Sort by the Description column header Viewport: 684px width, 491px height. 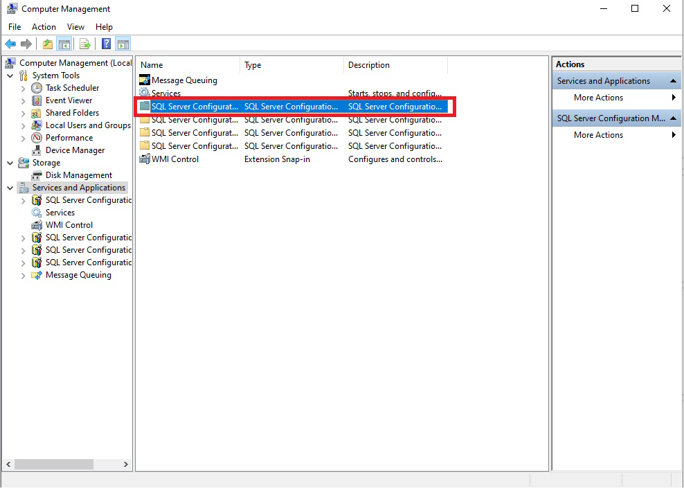click(x=396, y=65)
